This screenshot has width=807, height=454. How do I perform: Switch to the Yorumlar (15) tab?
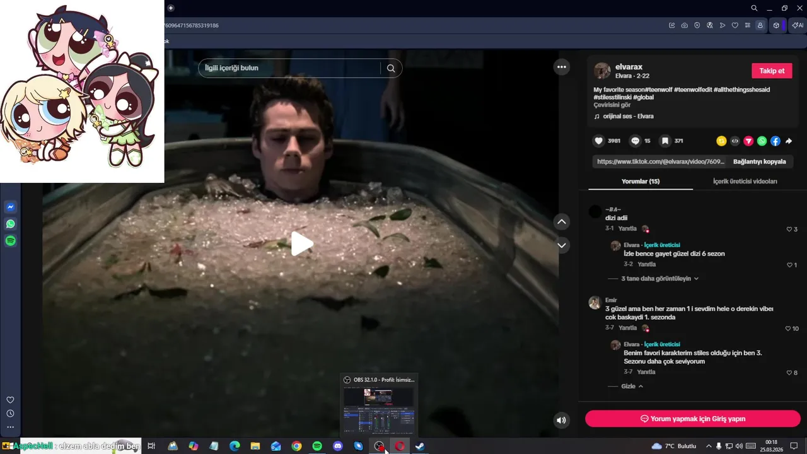(x=641, y=181)
